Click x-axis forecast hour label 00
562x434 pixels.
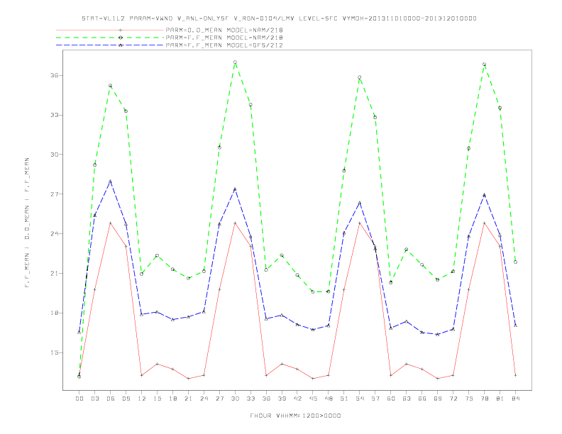[79, 399]
